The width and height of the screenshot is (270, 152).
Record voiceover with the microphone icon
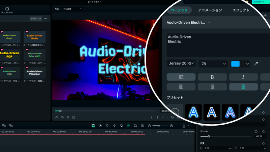click(114, 126)
